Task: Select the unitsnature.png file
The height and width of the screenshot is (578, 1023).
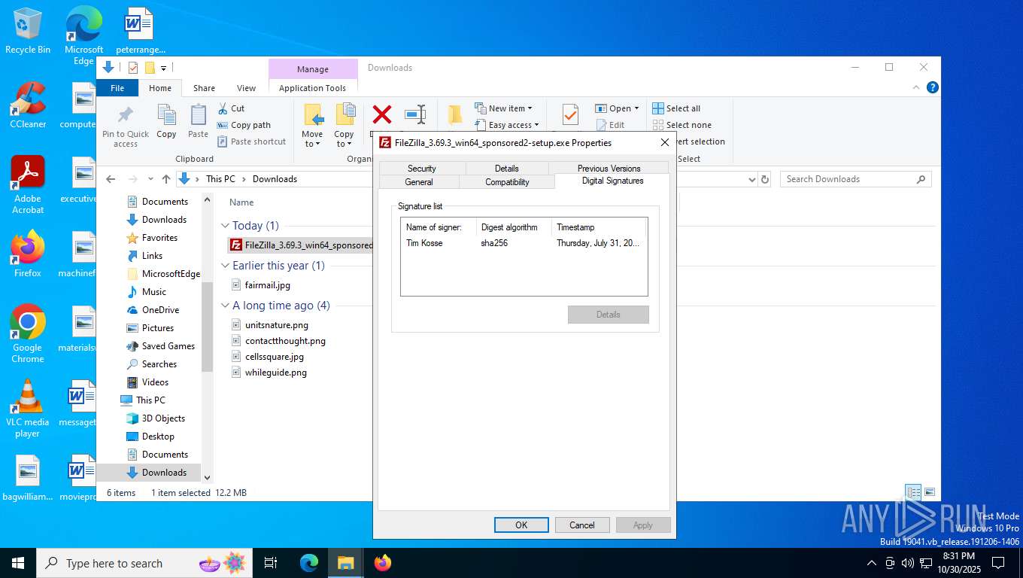Action: (x=276, y=325)
